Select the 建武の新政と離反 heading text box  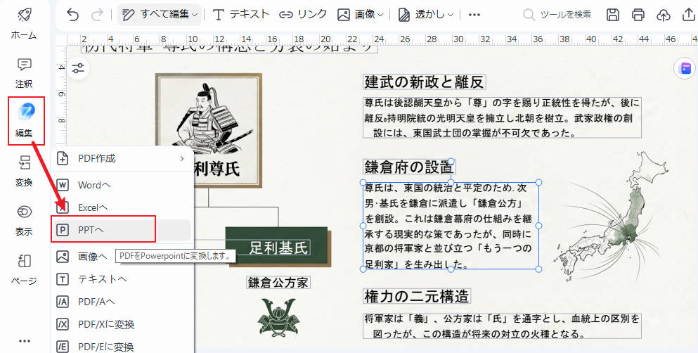coord(425,82)
